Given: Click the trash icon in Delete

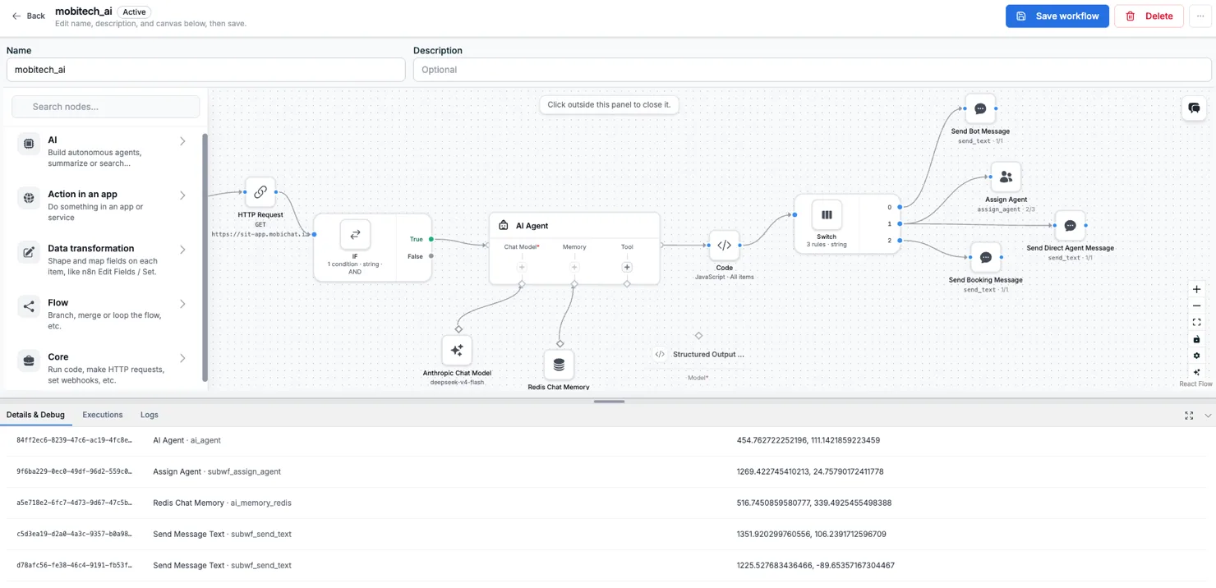Looking at the screenshot, I should [x=1131, y=16].
